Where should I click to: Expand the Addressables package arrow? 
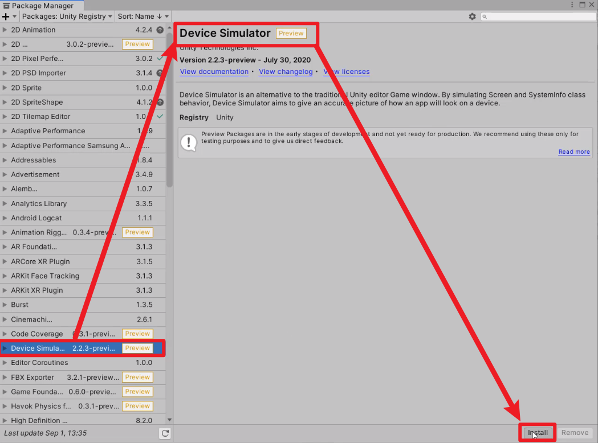coord(5,160)
